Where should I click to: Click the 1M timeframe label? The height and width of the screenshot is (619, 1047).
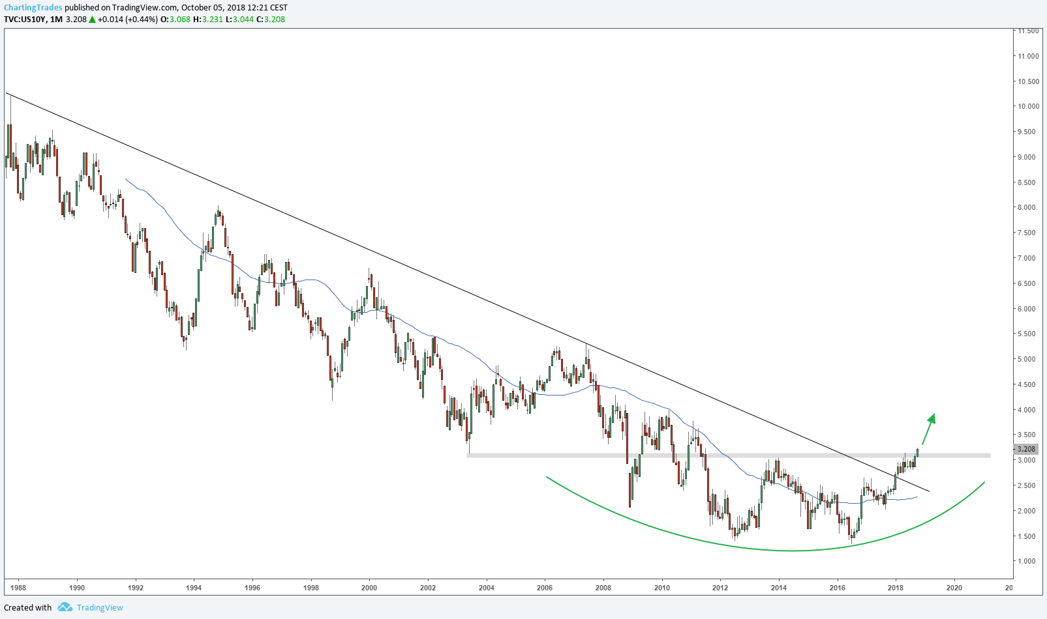pos(56,20)
